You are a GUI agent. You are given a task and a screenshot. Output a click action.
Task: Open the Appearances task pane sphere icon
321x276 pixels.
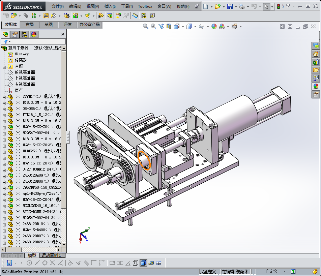point(316,86)
